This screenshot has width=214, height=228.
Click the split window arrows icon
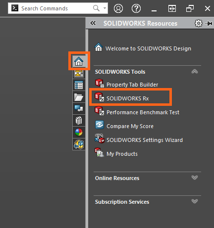[172, 8]
